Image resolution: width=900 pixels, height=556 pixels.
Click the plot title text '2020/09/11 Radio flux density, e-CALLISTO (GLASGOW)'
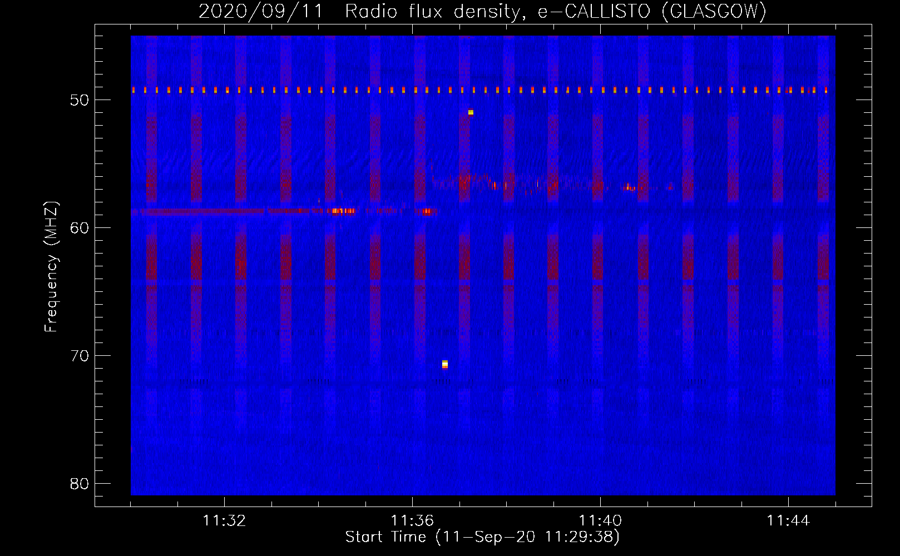pos(482,11)
